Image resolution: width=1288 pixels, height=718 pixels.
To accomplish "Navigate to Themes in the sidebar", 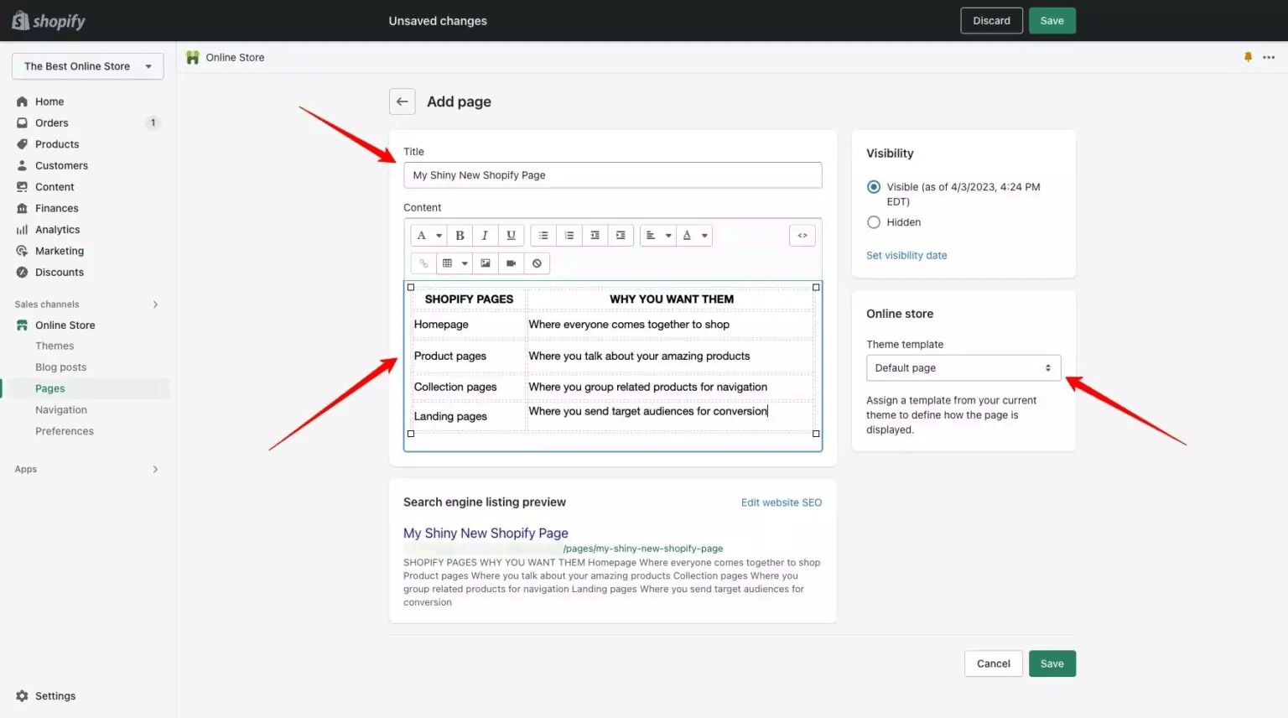I will coord(55,346).
